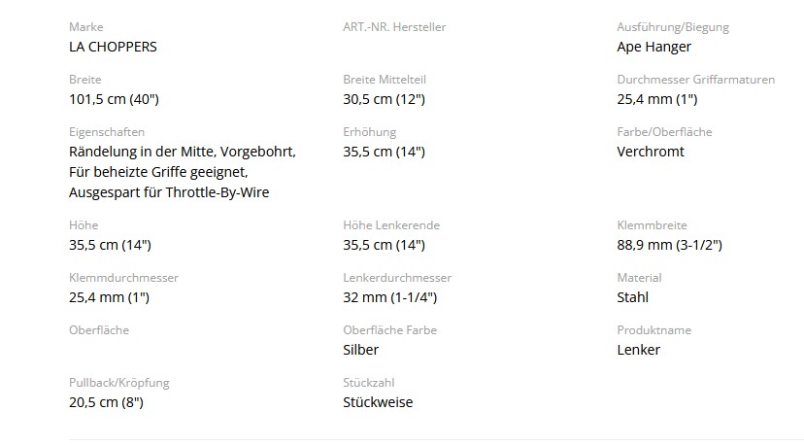Click the Oberfläche Farbe value Silber
Image resolution: width=804 pixels, height=445 pixels.
pyautogui.click(x=360, y=350)
